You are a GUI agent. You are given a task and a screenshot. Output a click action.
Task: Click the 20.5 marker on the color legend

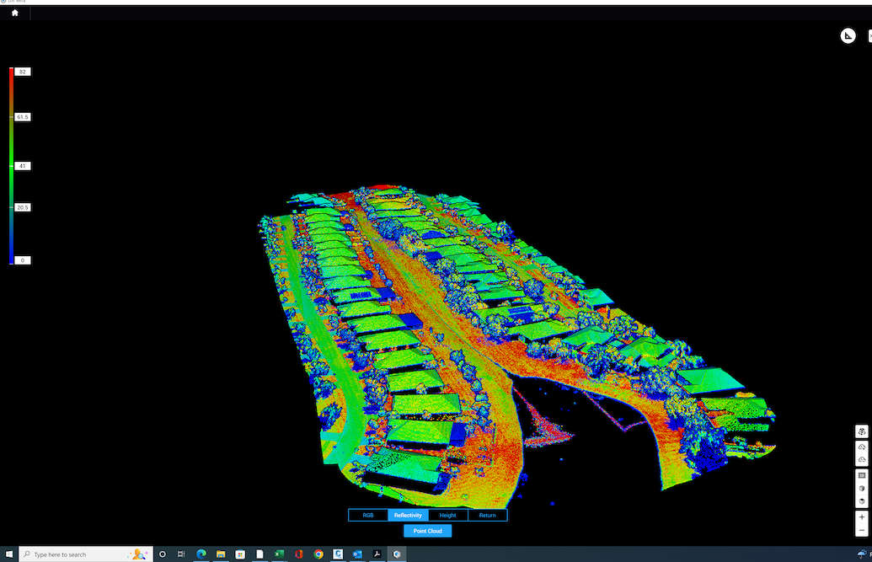pyautogui.click(x=23, y=207)
